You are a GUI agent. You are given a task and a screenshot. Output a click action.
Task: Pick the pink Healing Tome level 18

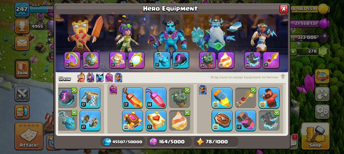click(x=133, y=121)
